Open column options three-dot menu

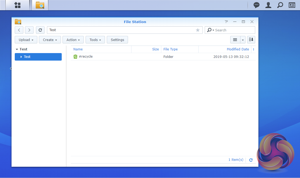(x=254, y=49)
